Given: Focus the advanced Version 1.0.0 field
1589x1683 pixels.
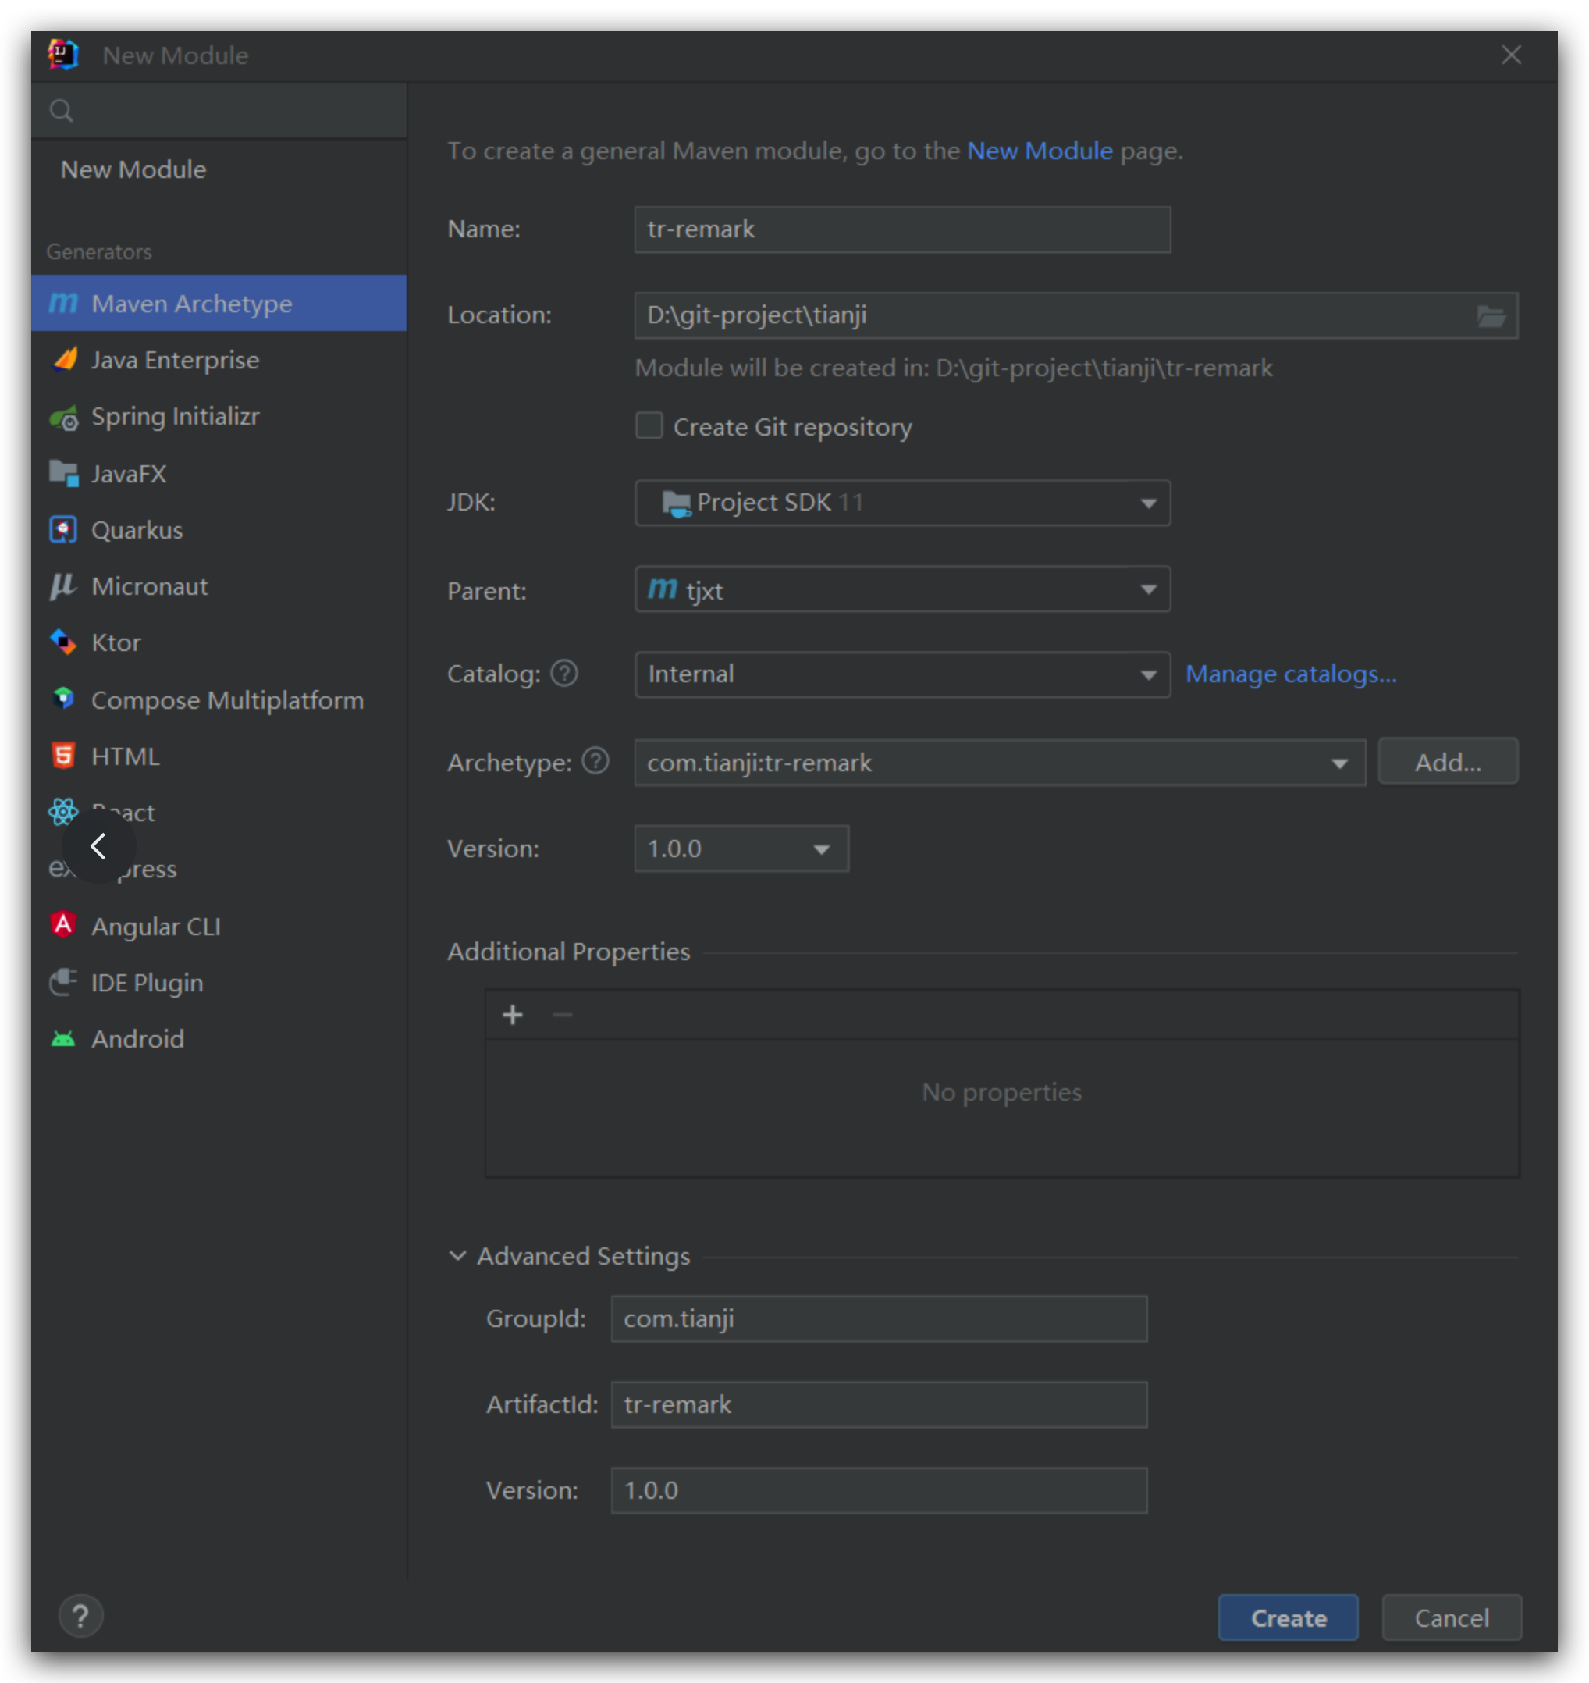Looking at the screenshot, I should pos(878,1491).
